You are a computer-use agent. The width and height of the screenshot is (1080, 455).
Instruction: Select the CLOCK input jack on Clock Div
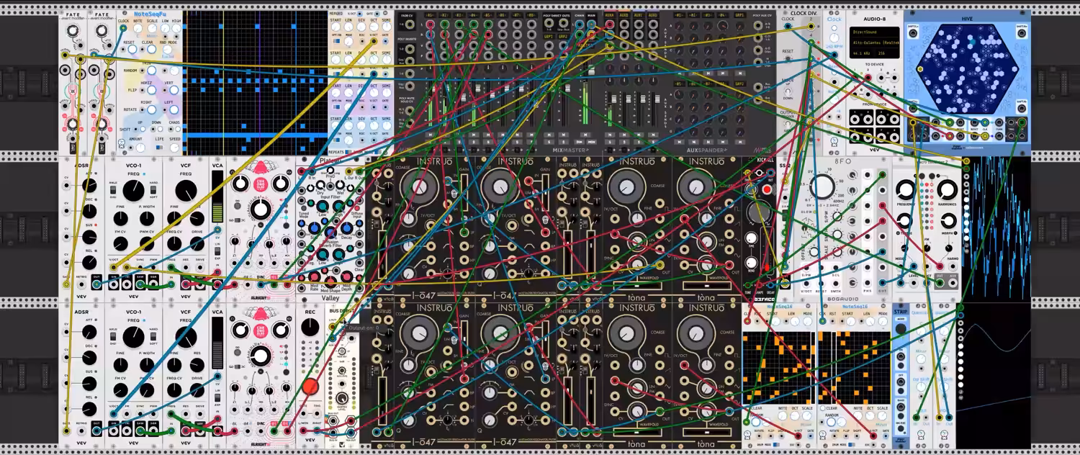(788, 26)
